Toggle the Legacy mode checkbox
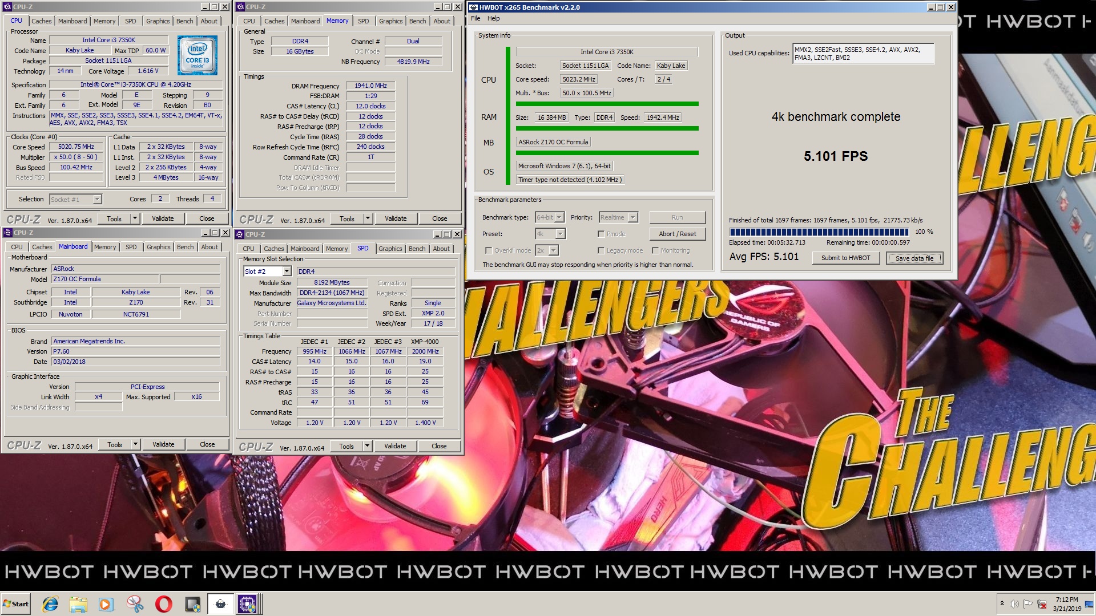 601,250
